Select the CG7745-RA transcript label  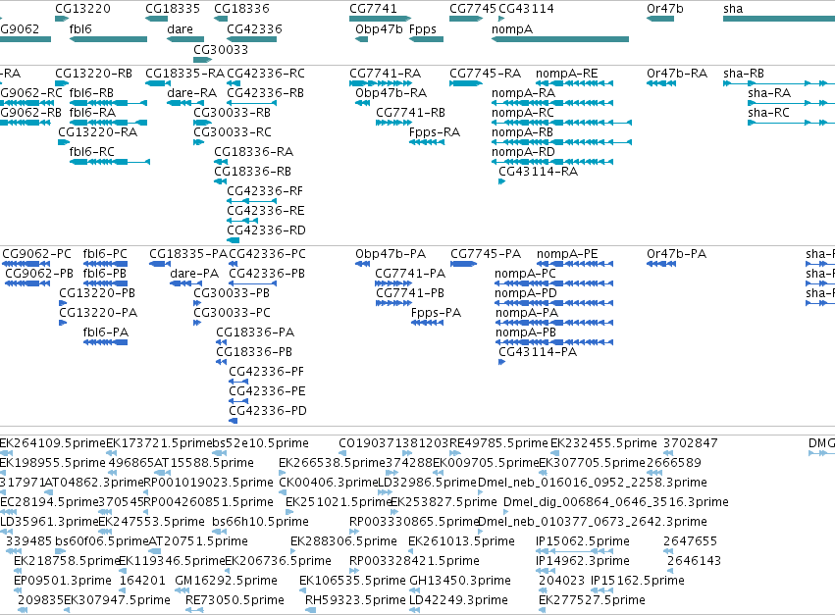pyautogui.click(x=485, y=73)
